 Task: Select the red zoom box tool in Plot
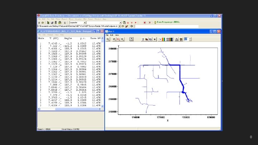(x=119, y=39)
